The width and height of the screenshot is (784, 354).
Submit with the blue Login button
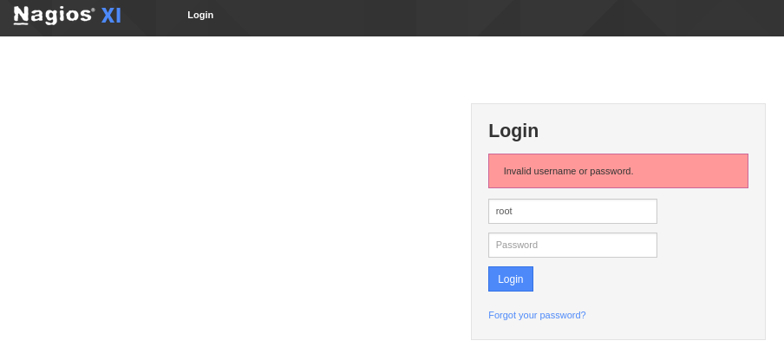tap(511, 279)
